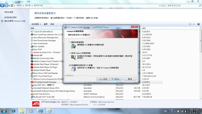Open the Organize (組合管理) dropdown

click(36, 24)
